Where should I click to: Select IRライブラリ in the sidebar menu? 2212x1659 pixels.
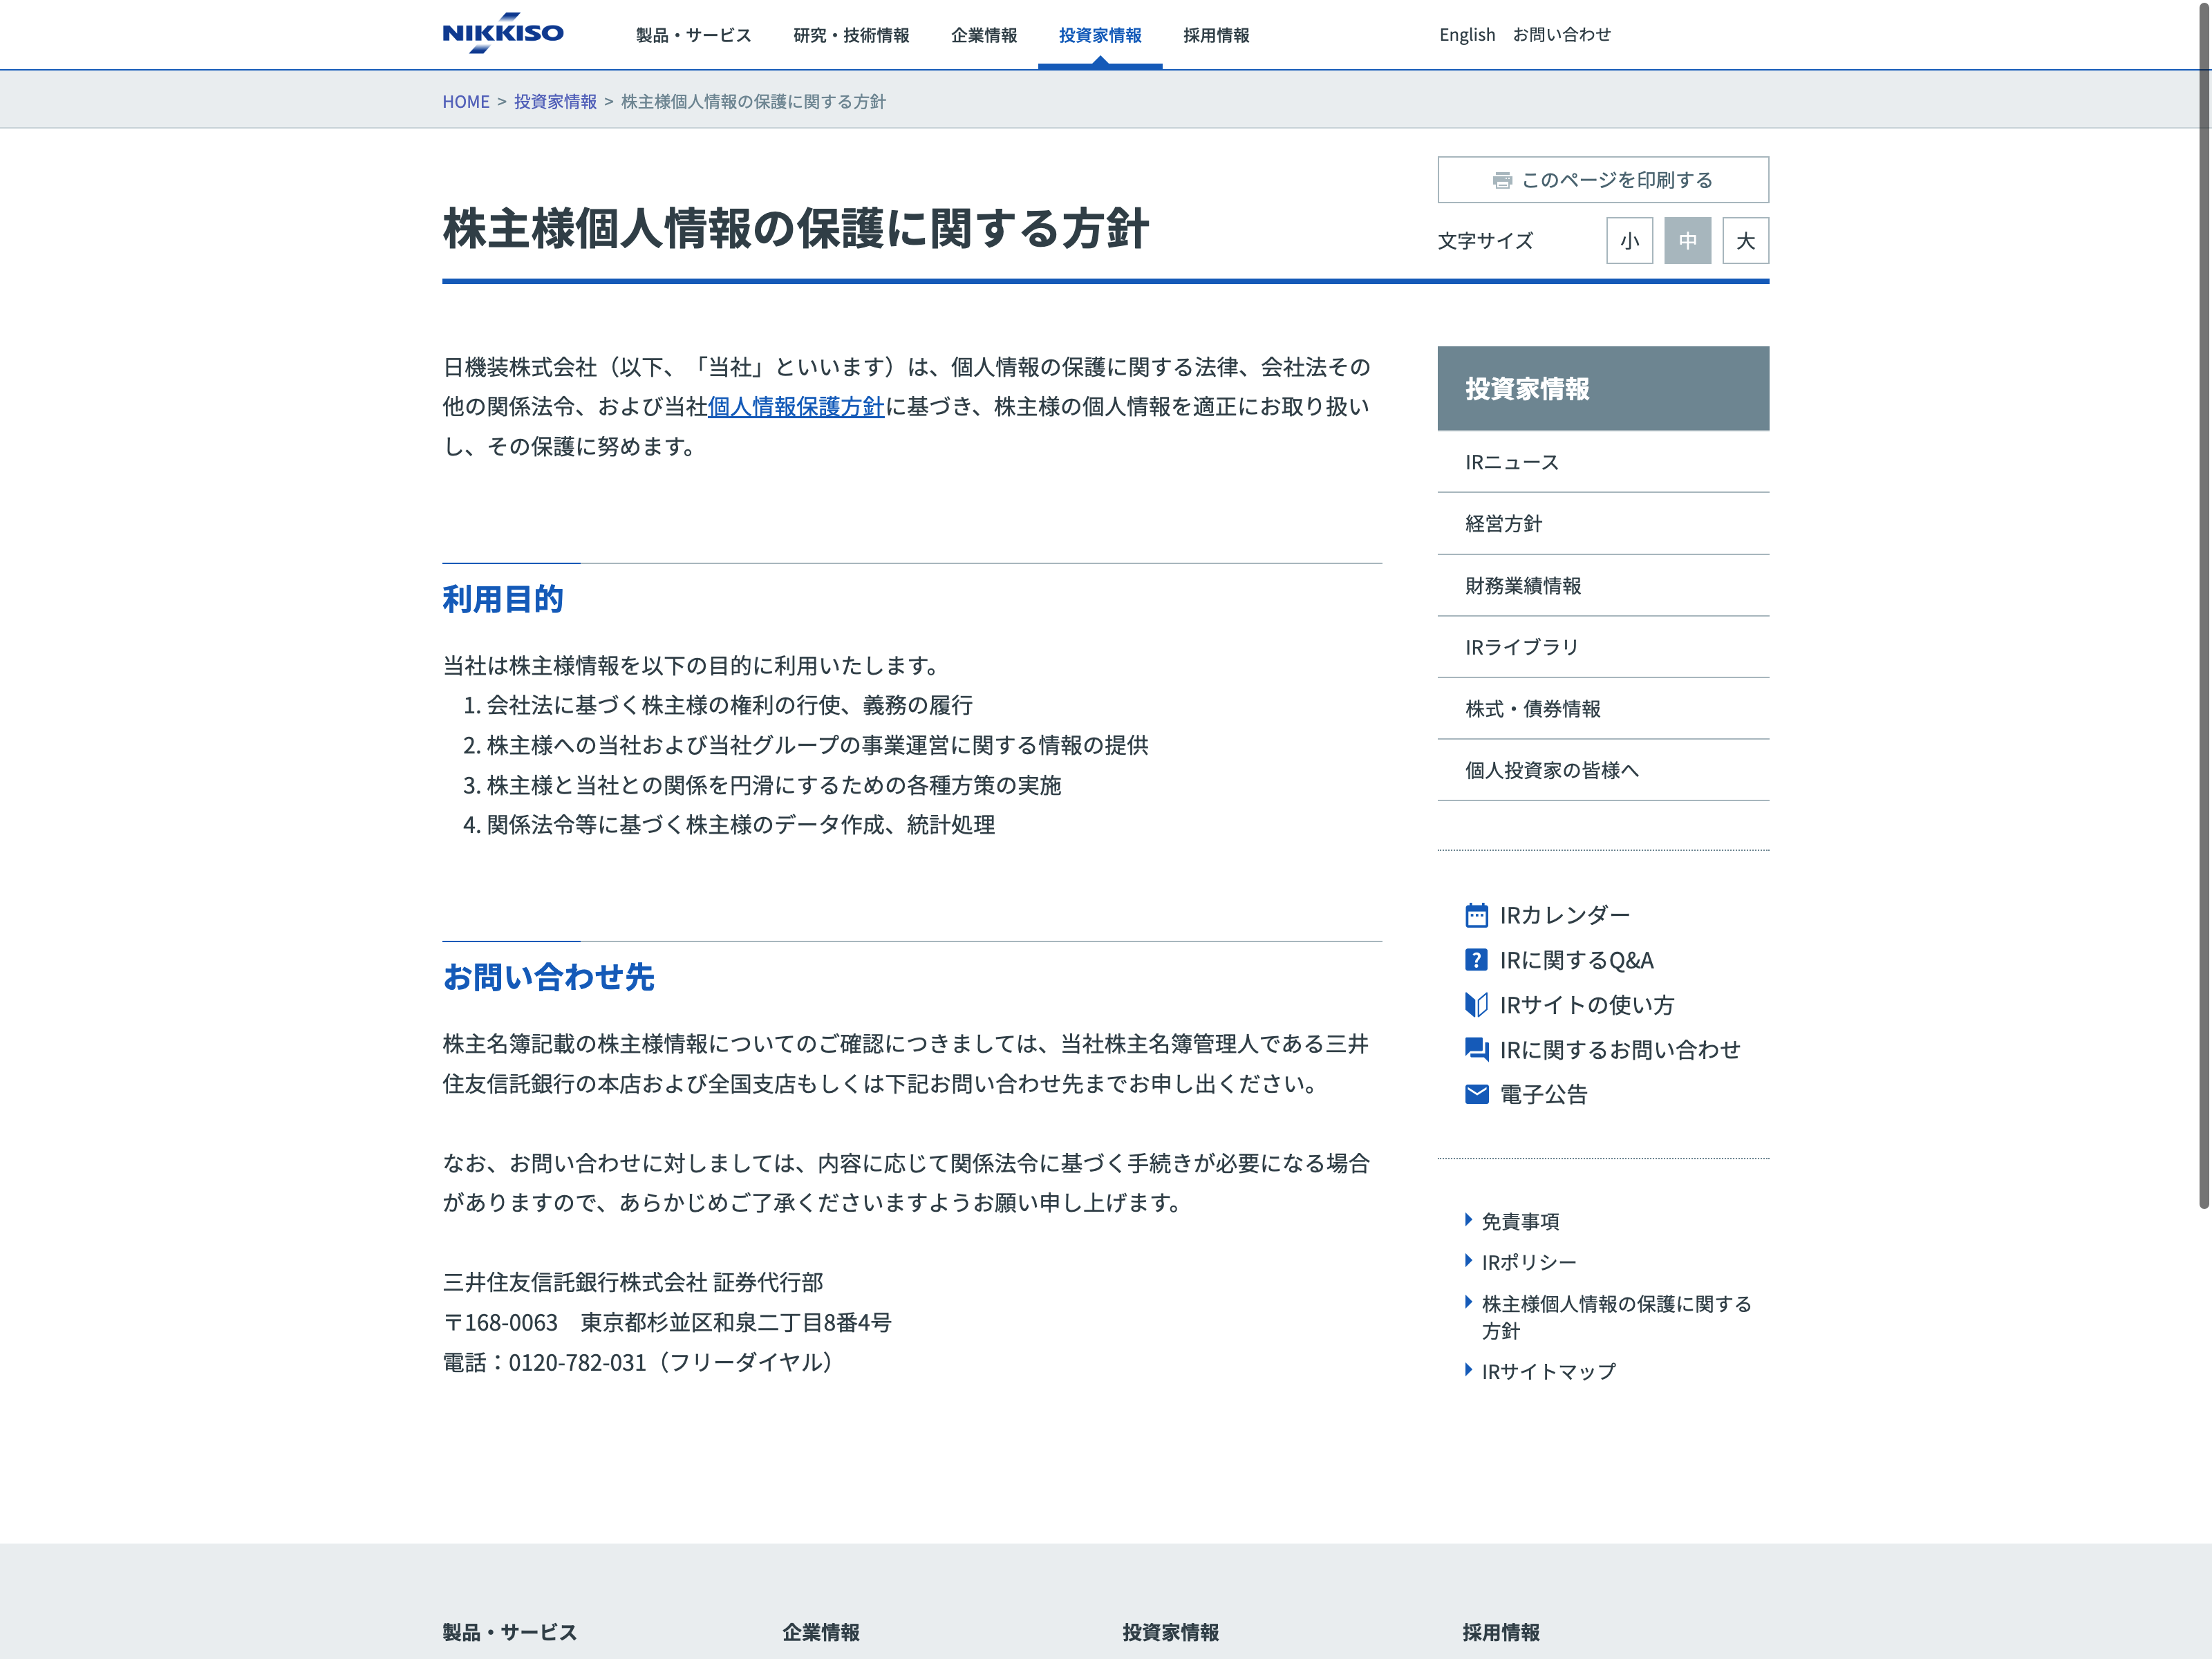(x=1521, y=647)
